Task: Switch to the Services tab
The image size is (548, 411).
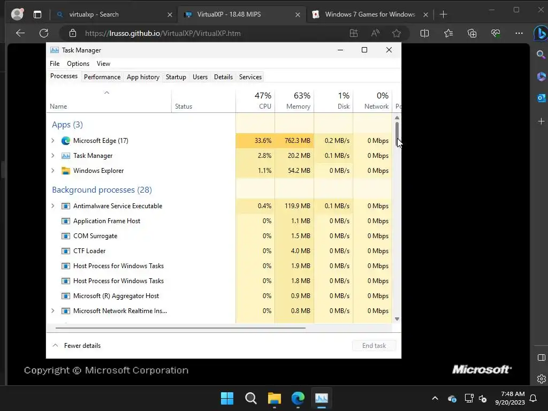Action: pos(250,77)
